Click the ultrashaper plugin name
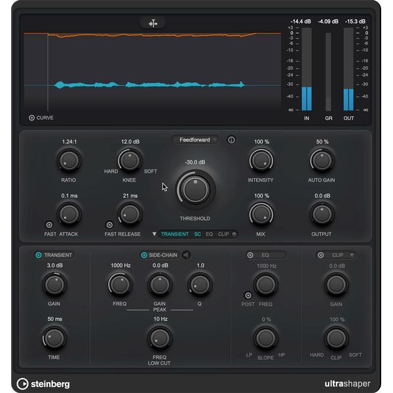This screenshot has height=393, width=393. coord(347,384)
